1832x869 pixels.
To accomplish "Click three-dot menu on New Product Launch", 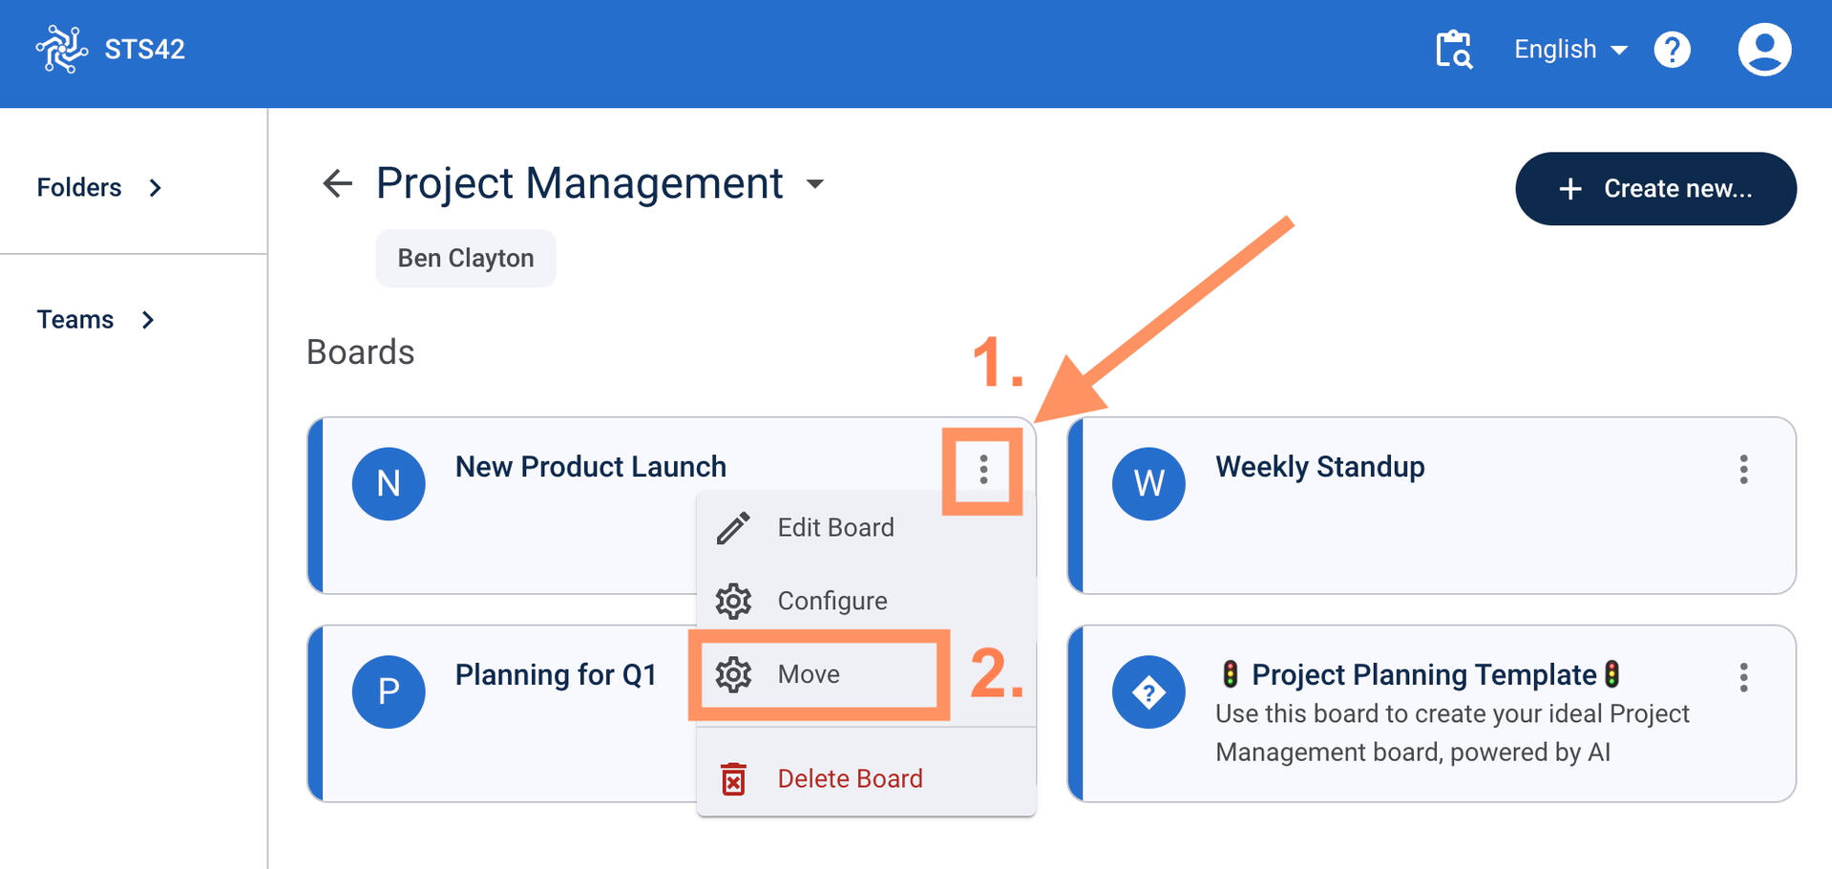I will click(x=982, y=469).
